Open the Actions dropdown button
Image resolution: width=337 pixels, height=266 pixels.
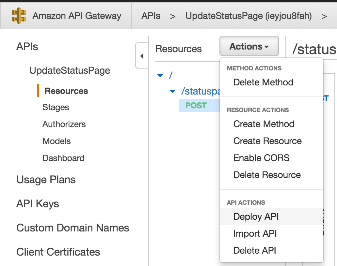[249, 46]
